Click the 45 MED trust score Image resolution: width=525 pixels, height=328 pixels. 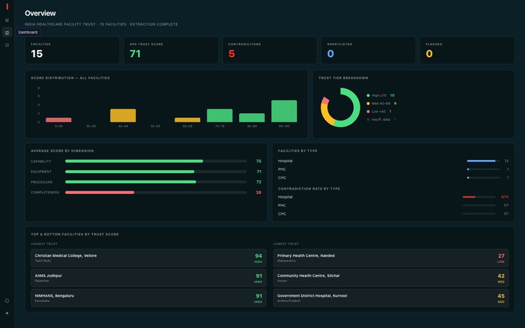tap(501, 298)
